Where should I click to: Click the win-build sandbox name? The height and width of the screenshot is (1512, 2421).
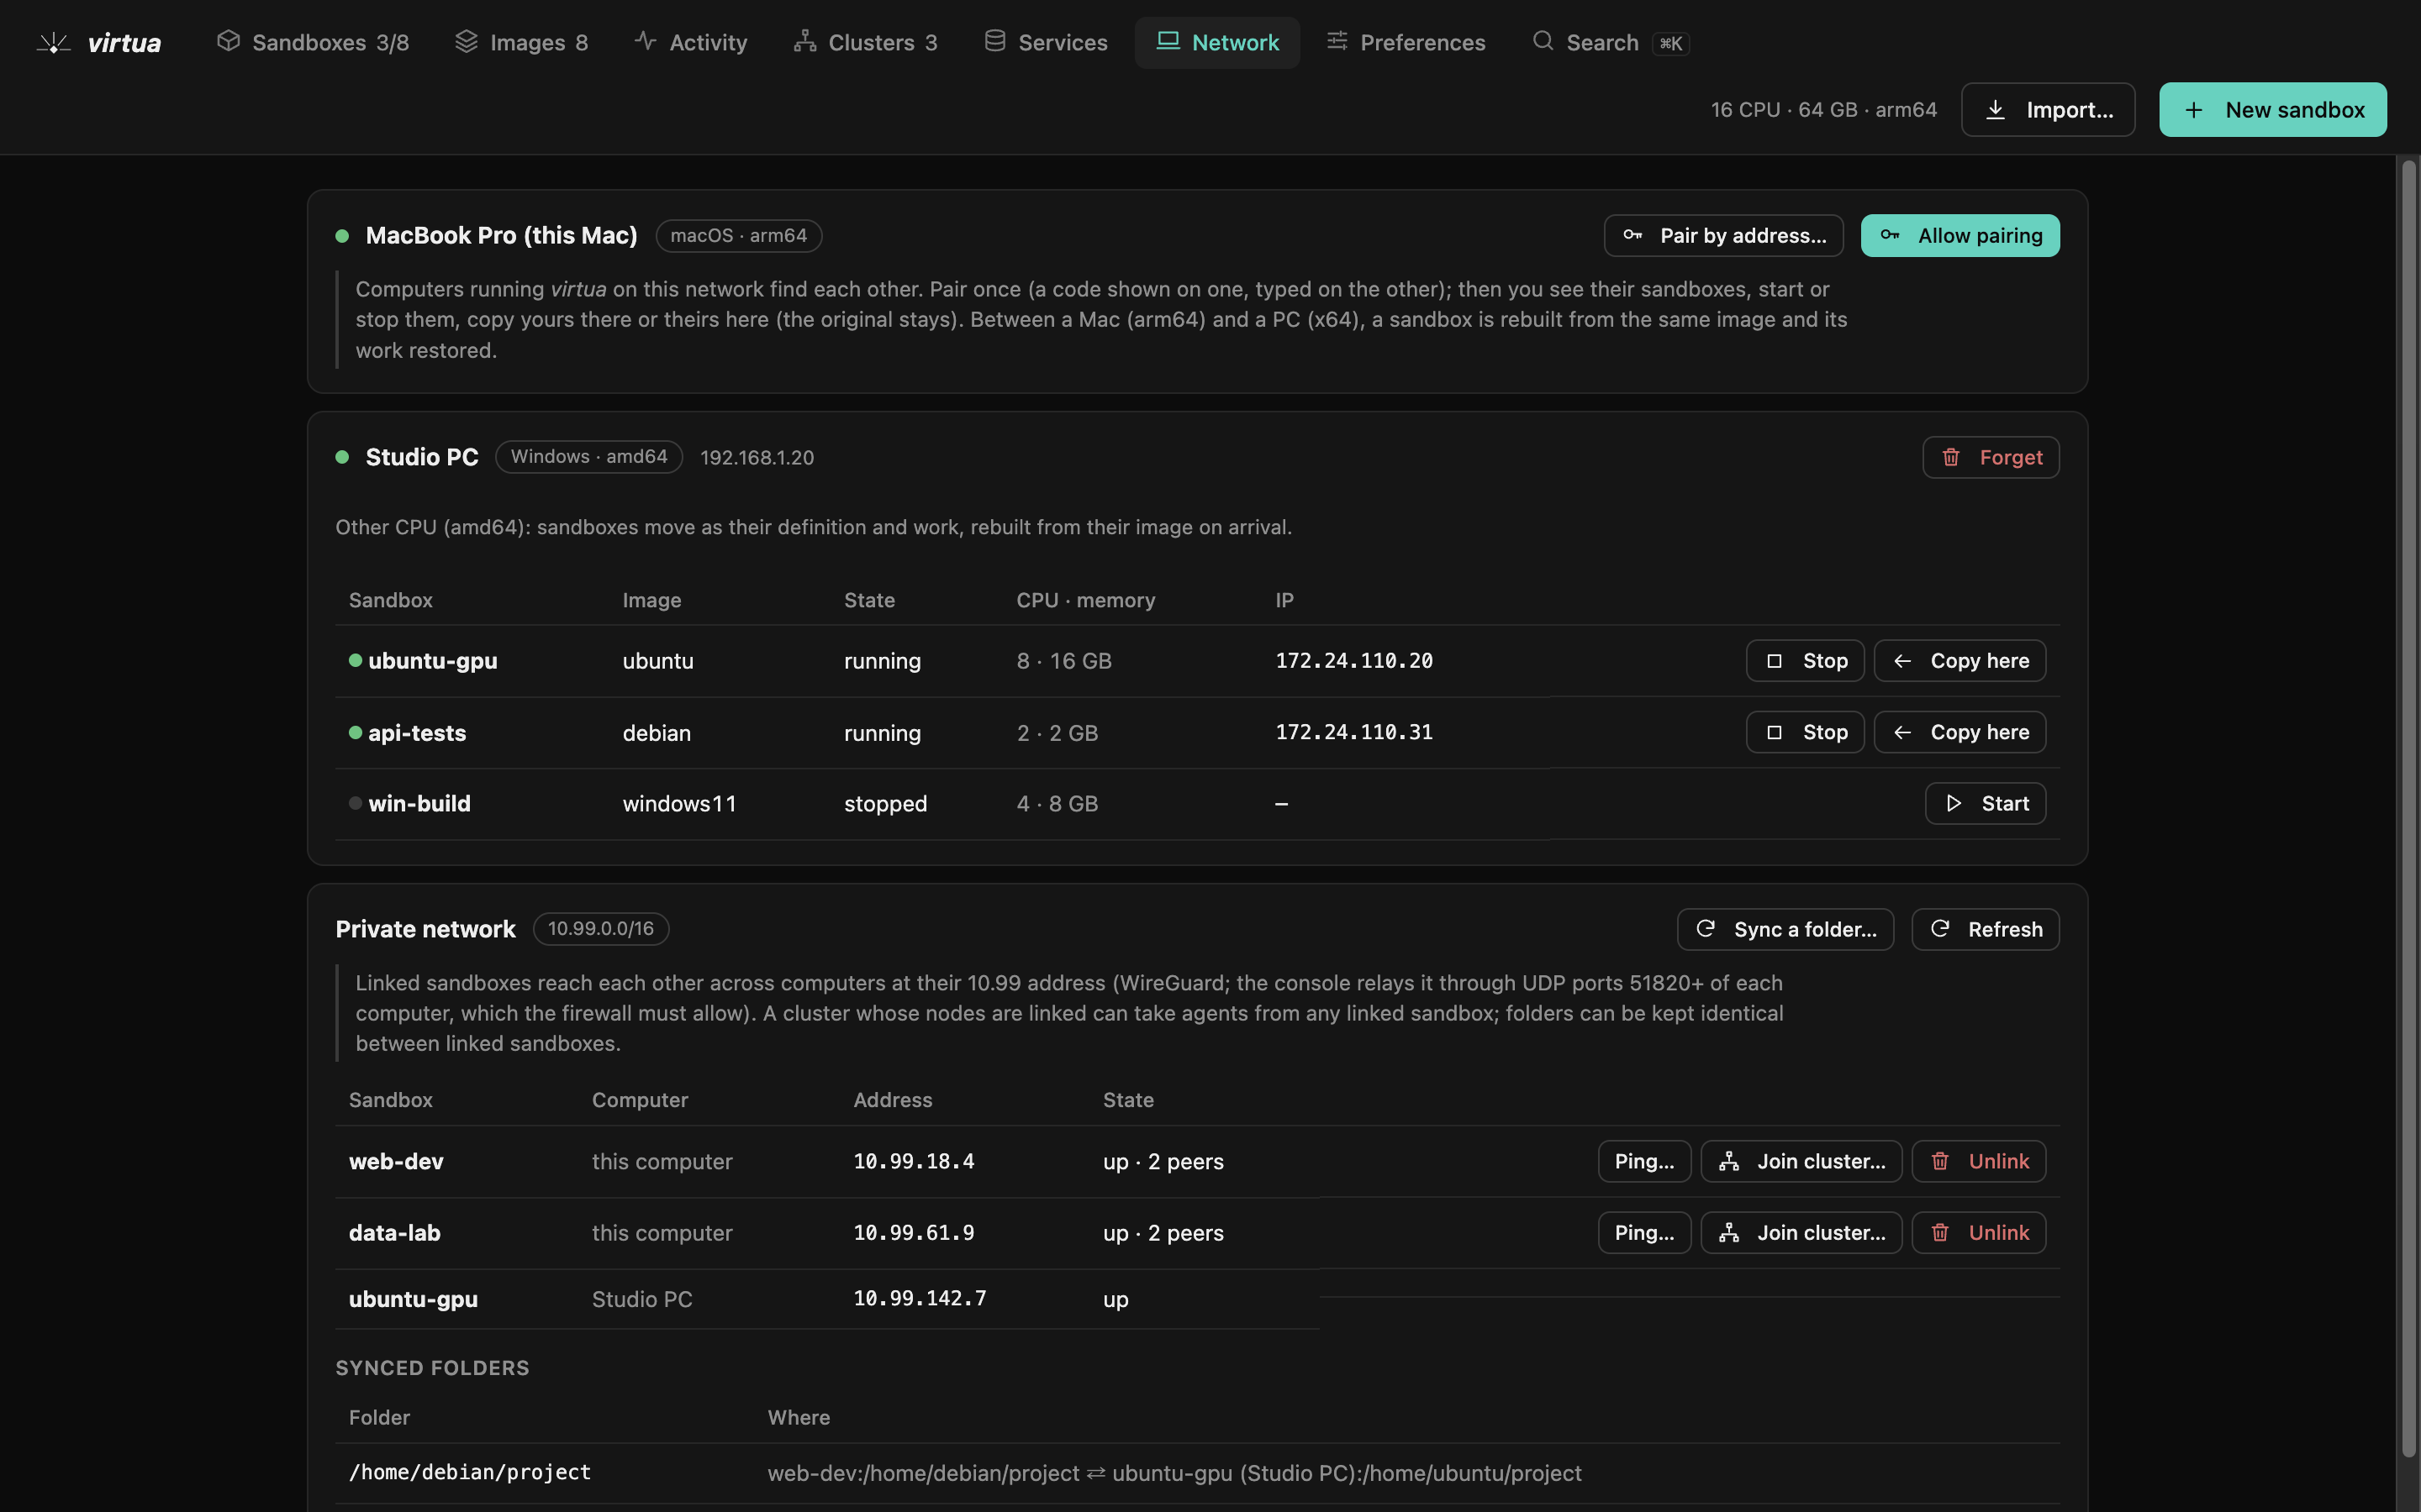tap(419, 804)
